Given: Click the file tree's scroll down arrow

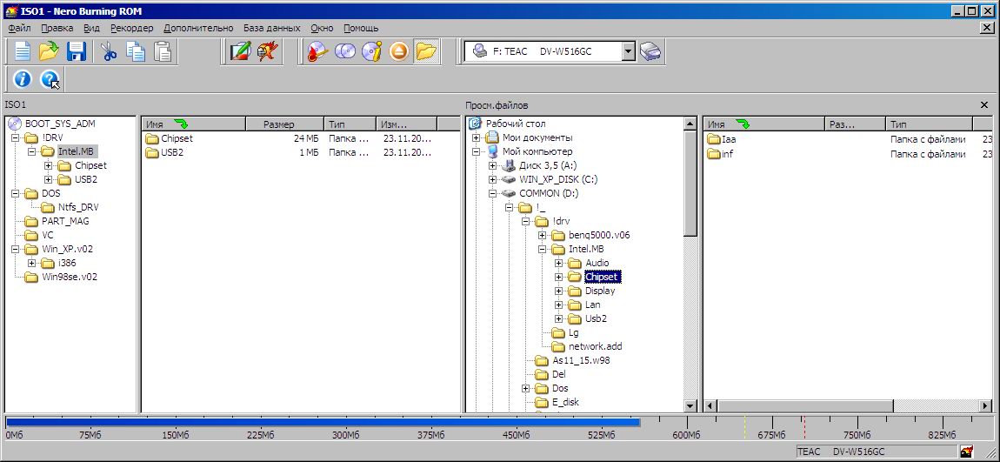Looking at the screenshot, I should (x=690, y=405).
